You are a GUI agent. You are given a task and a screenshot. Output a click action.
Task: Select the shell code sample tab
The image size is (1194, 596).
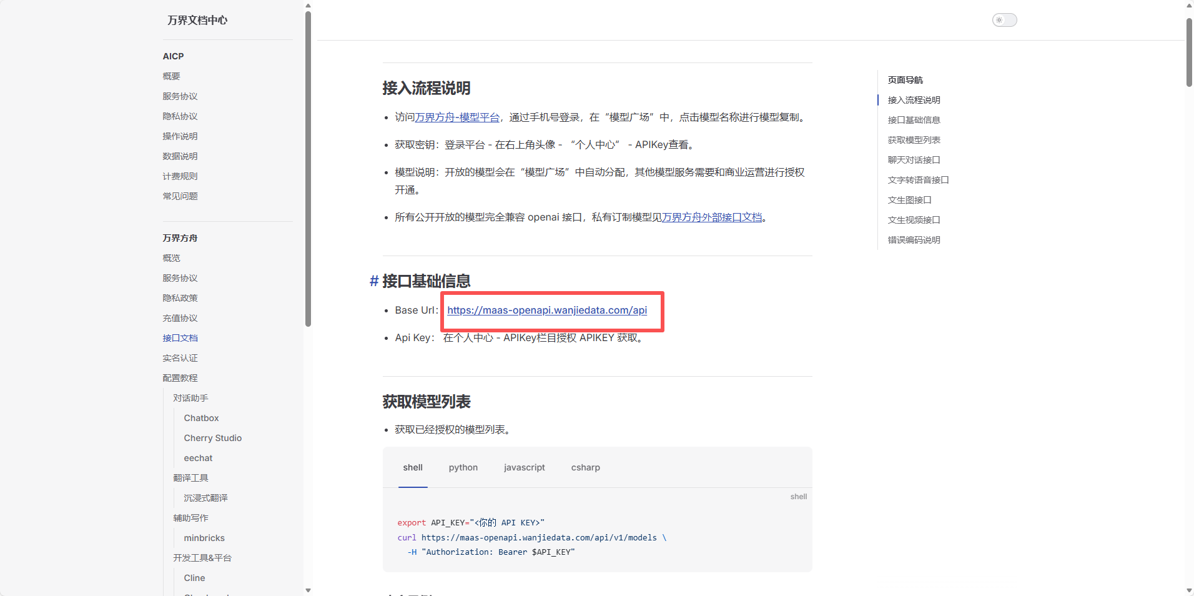point(412,467)
